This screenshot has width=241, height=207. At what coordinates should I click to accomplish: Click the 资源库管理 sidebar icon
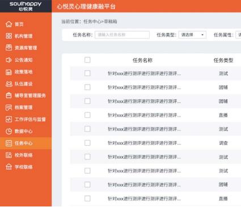pos(9,48)
